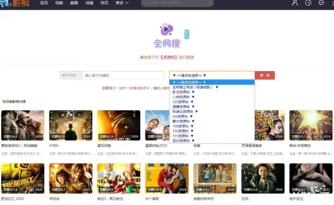The image size is (334, 205).
Task: Choose the 八戒资源站 option
Action: (x=212, y=97)
